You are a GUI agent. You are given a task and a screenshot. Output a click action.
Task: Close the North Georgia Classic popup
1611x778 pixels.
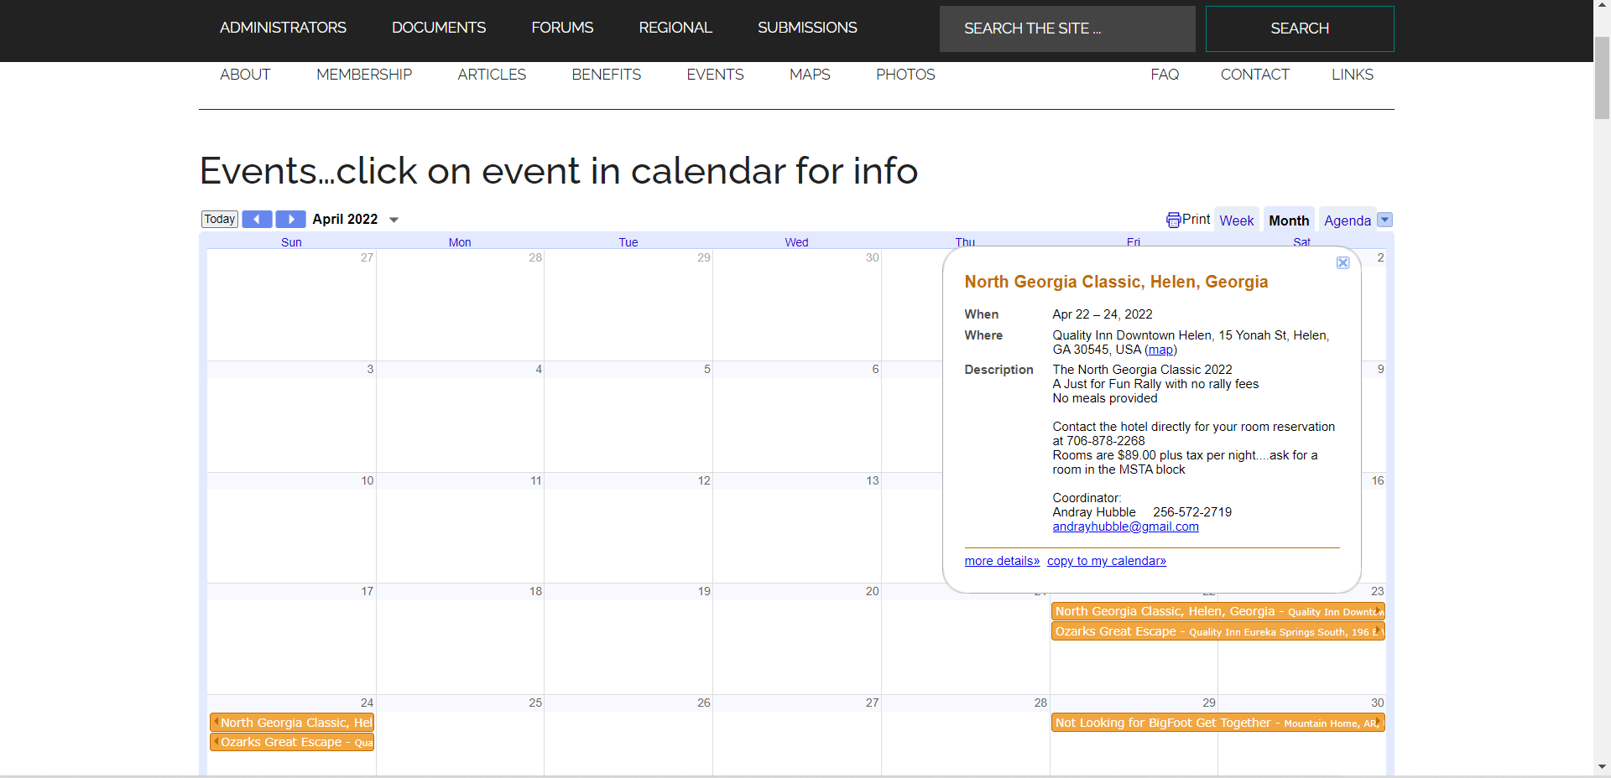click(x=1342, y=263)
